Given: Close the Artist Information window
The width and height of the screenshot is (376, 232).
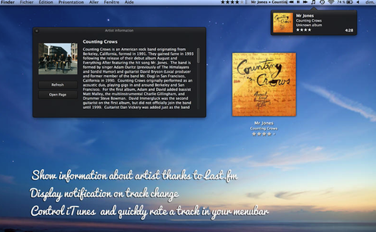Looking at the screenshot, I should click(37, 31).
